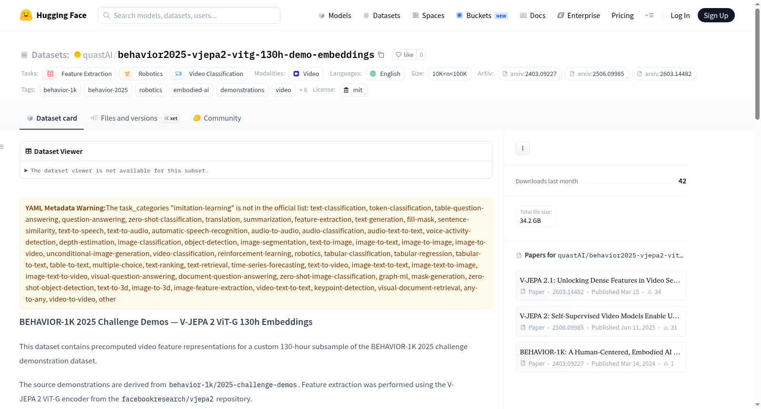
Task: Open arxiv:2403.09227 tag
Action: click(529, 74)
